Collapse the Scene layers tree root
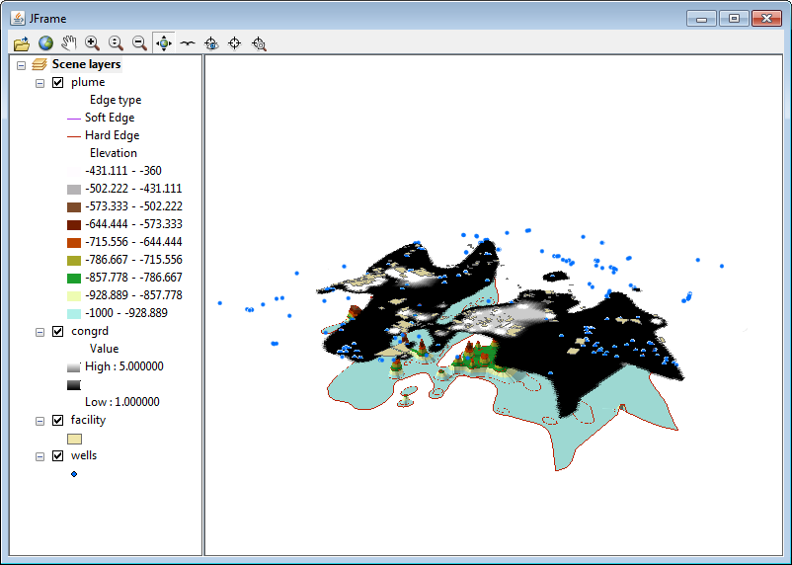Screen dimensions: 792x565 [x=22, y=65]
